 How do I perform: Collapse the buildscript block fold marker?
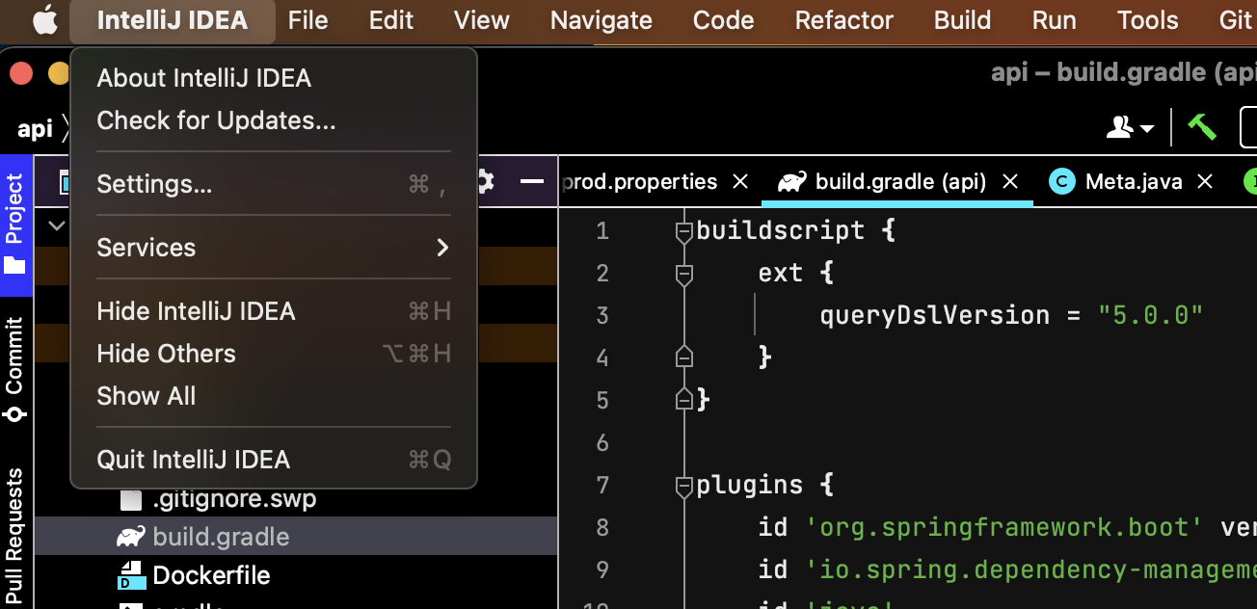[684, 231]
